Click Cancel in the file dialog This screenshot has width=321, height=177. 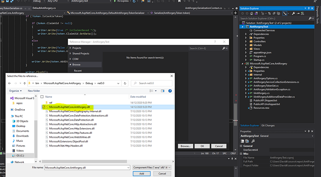162,173
